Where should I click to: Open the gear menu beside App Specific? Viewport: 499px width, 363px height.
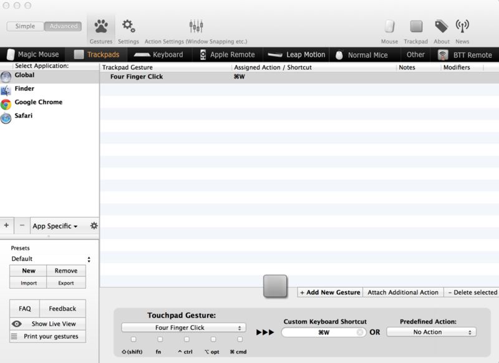click(x=94, y=226)
